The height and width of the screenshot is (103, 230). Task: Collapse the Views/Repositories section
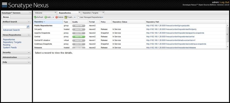[29, 35]
